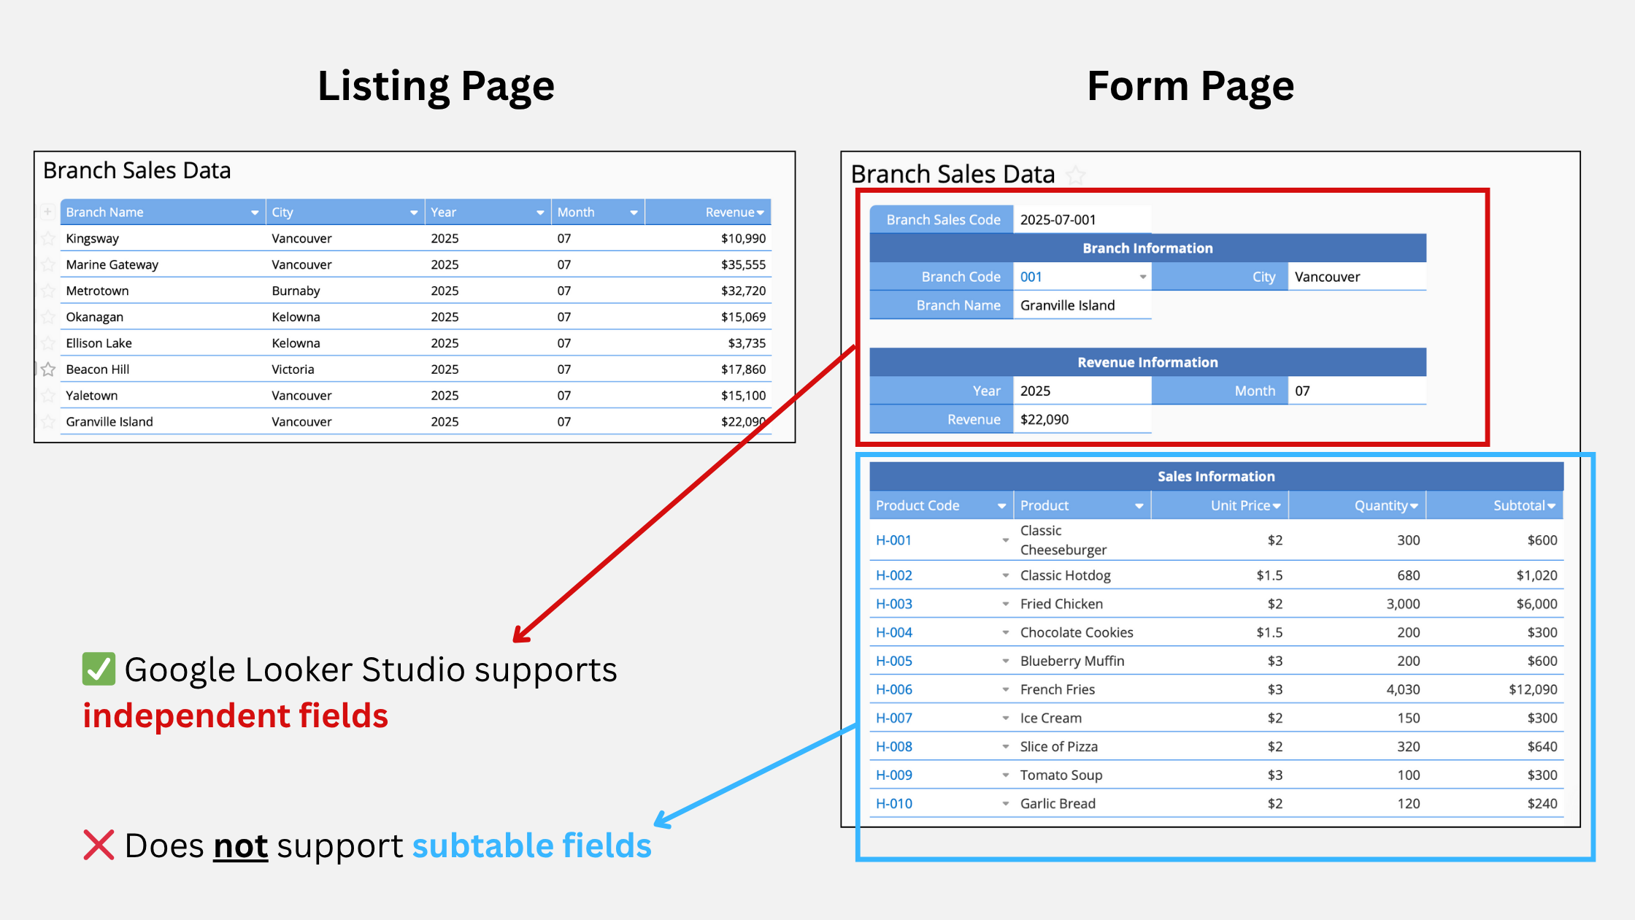Select the Chocolate Cookies product cell

pyautogui.click(x=1082, y=632)
